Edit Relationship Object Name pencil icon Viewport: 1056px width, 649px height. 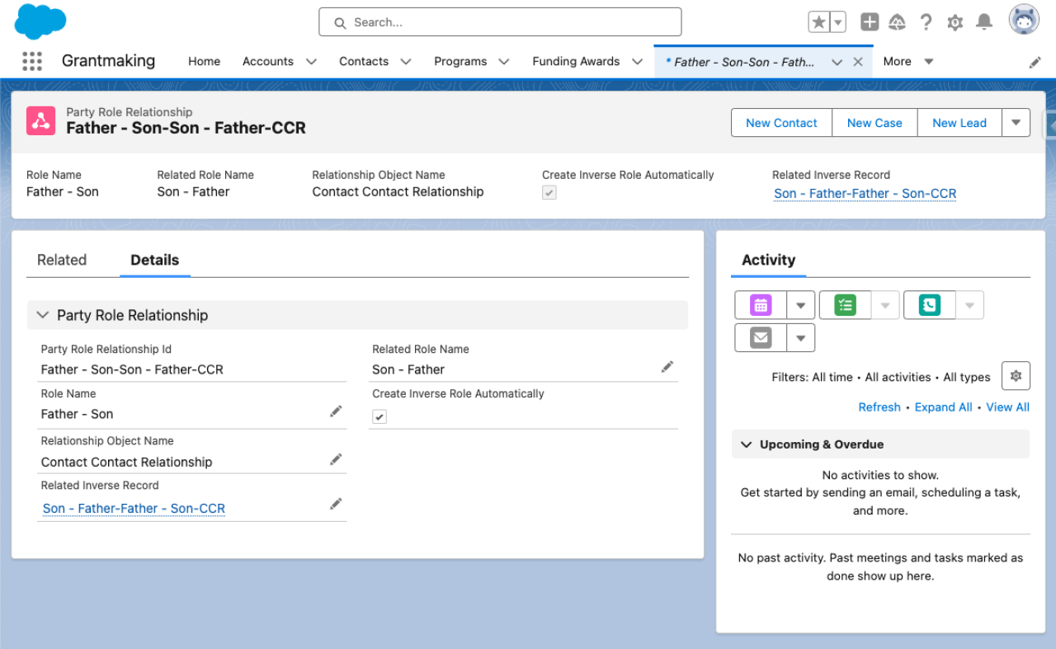pos(336,459)
